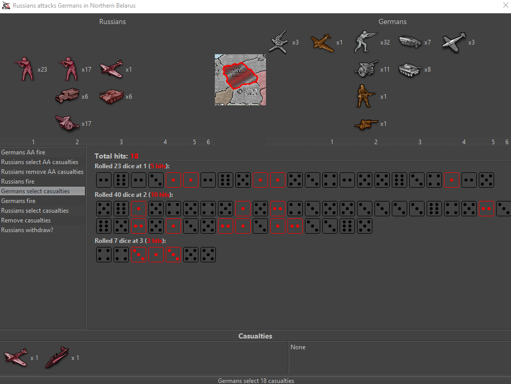Screen dimensions: 511x384
Task: Select the Russian mechanized infantry truck icon
Action: coord(68,96)
